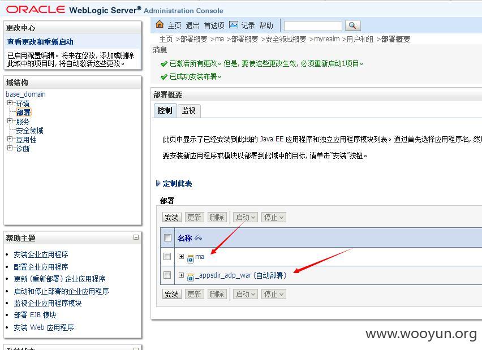Collapse the 帮助主题 panel minimize icon
The height and width of the screenshot is (350, 482).
136,237
